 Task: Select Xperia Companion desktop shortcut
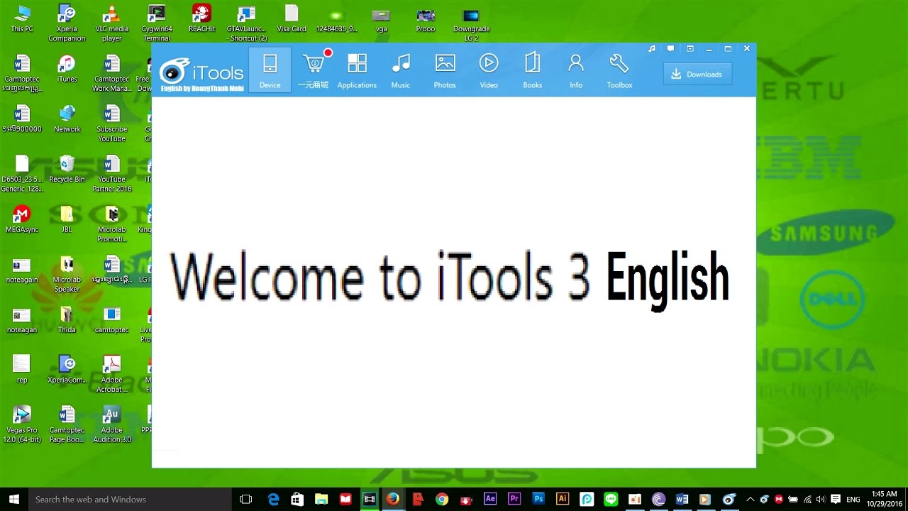click(67, 23)
